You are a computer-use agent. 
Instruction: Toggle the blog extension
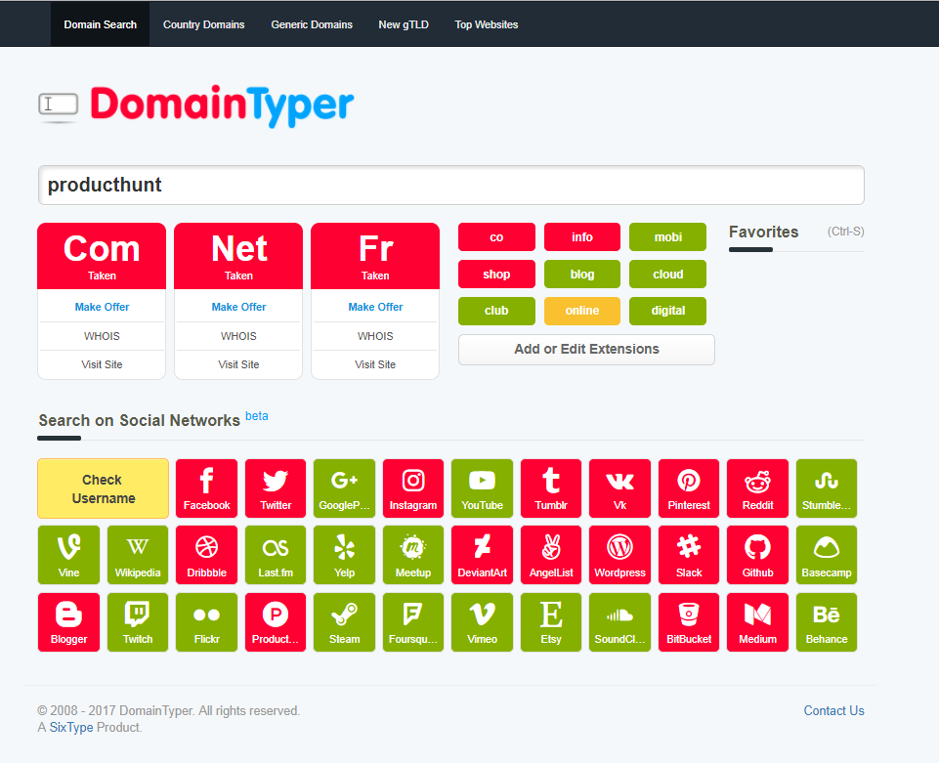coord(581,274)
